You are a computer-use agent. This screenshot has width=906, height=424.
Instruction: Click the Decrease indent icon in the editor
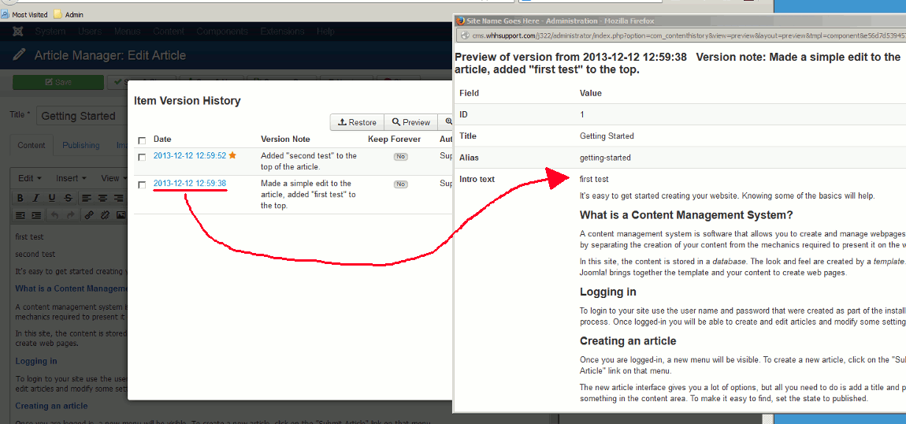coord(20,215)
